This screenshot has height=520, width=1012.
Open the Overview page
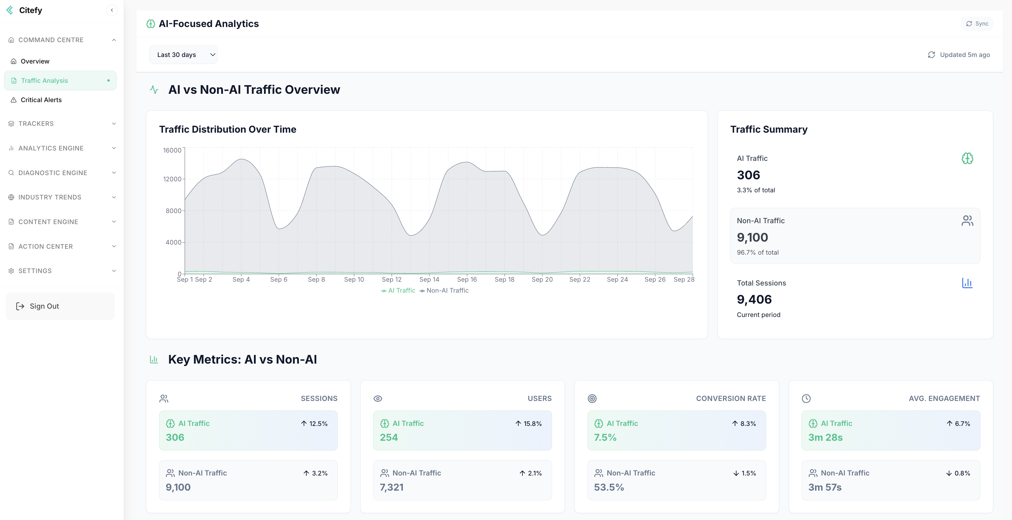[35, 61]
